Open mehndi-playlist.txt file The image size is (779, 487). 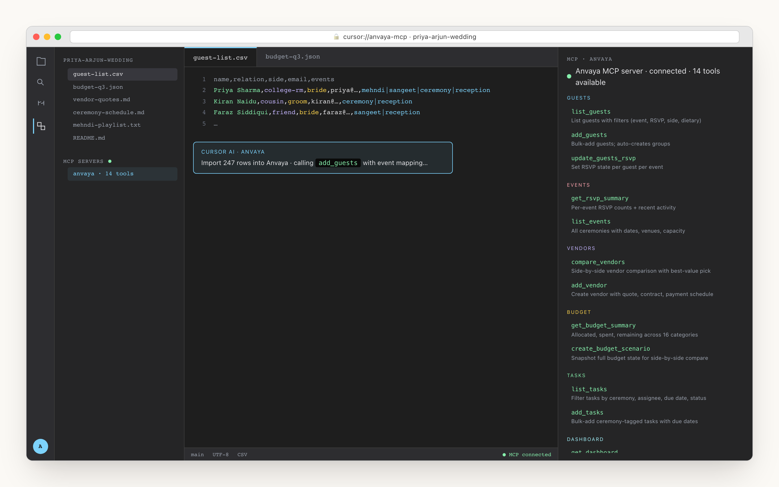point(122,125)
